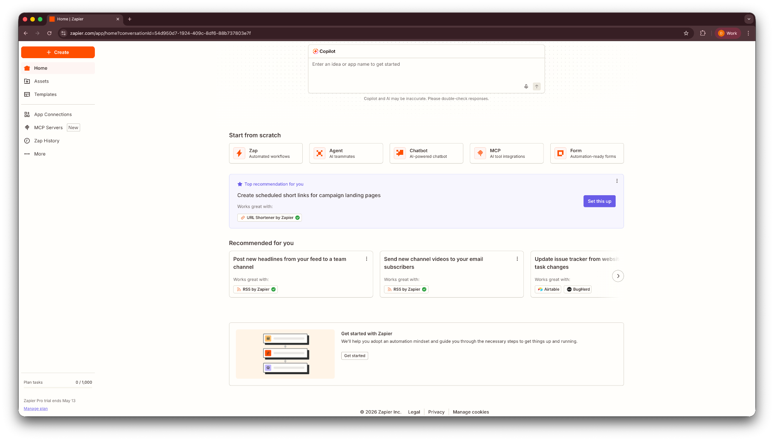This screenshot has width=774, height=441.
Task: Open the Work profile menu
Action: (728, 33)
